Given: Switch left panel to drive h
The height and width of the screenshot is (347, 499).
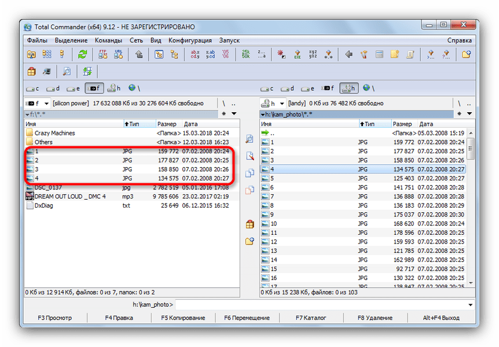Looking at the screenshot, I should click(x=114, y=88).
